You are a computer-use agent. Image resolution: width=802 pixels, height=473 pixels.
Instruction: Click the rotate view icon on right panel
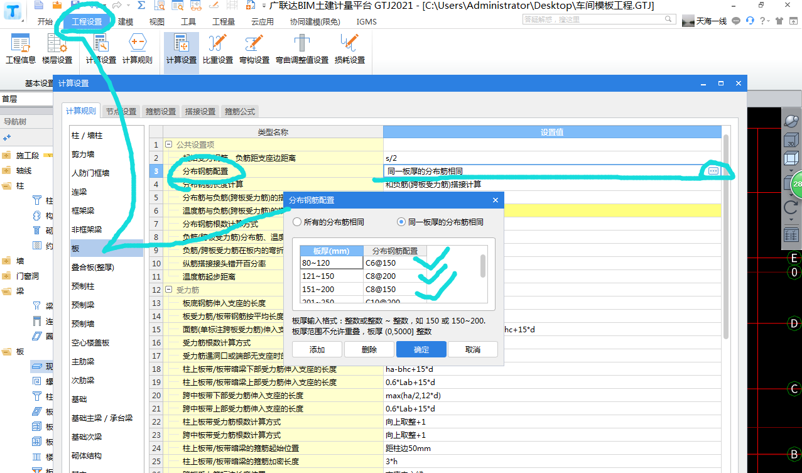click(791, 208)
